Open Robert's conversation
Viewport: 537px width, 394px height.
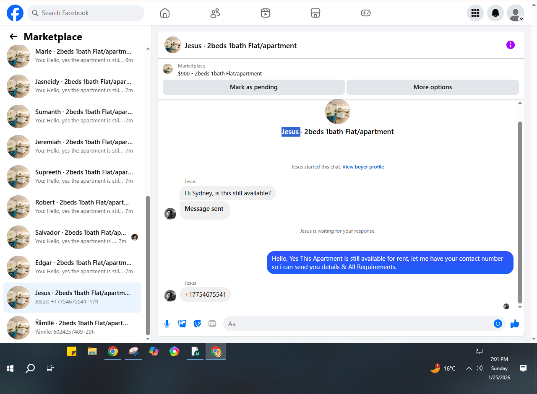click(72, 207)
